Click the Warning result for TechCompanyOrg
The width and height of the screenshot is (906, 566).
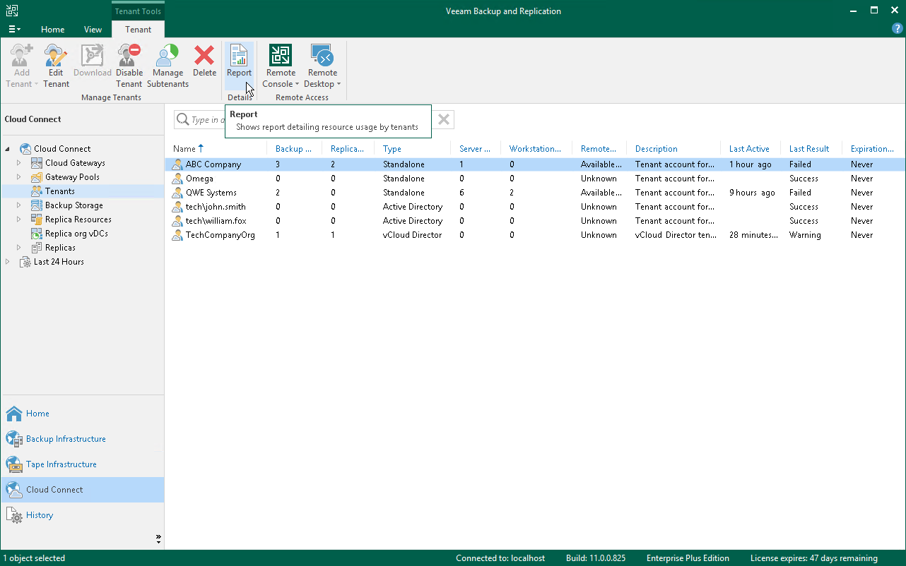805,235
